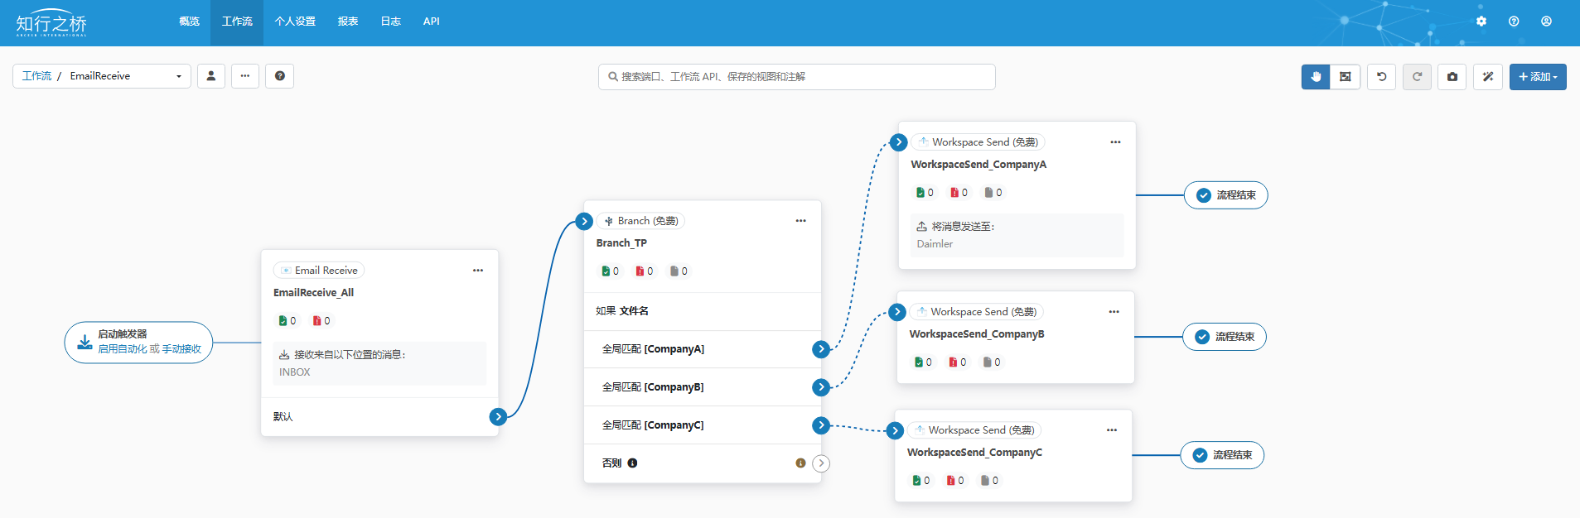Take a snapshot with camera icon
Image resolution: width=1580 pixels, height=518 pixels.
point(1452,77)
